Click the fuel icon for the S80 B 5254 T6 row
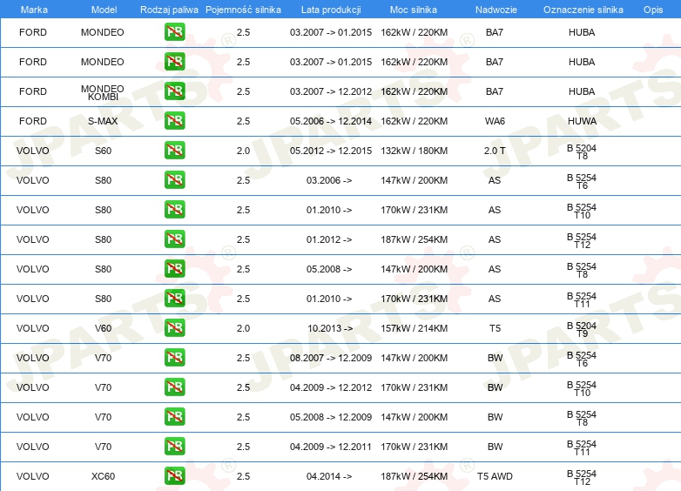Screen dimensions: 681x491 coord(174,180)
